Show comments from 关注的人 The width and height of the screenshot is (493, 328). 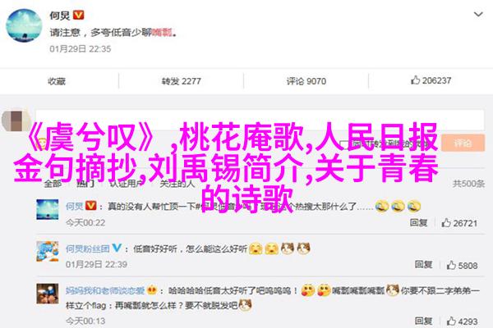[x=177, y=184]
